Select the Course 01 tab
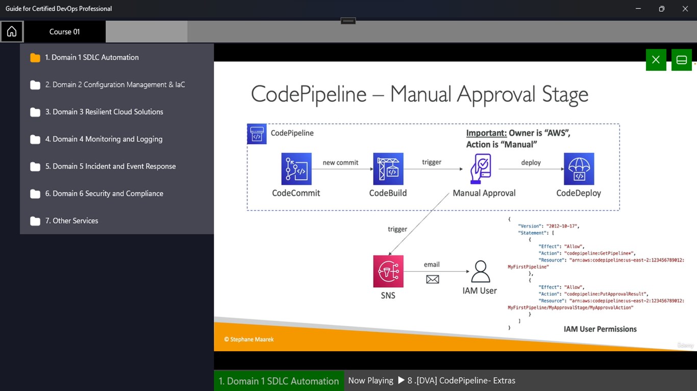Screen dimensions: 697x391 [x=65, y=32]
